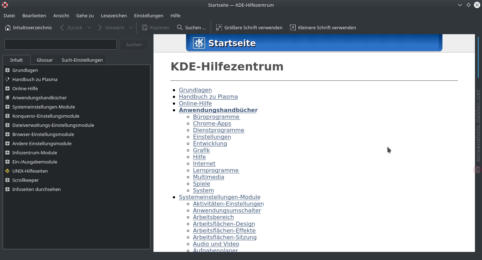Open Suchen search via magnifier icon

click(x=180, y=27)
